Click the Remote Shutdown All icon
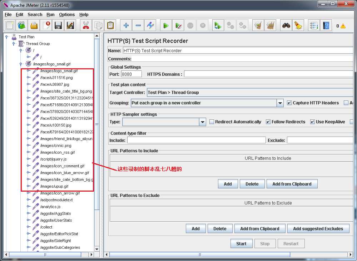The height and width of the screenshot is (261, 357). coord(243,25)
